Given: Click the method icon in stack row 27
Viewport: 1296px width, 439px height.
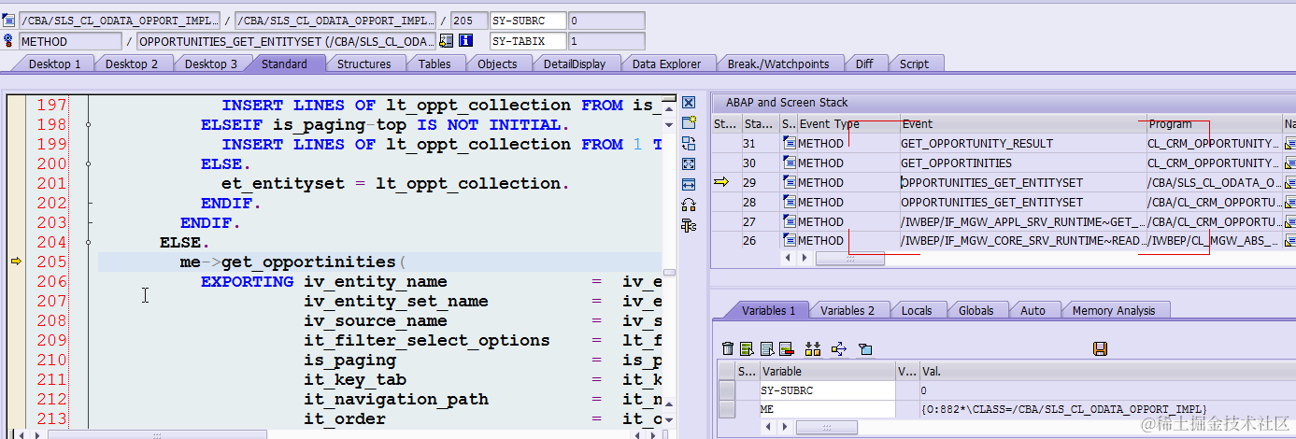Looking at the screenshot, I should (x=789, y=221).
